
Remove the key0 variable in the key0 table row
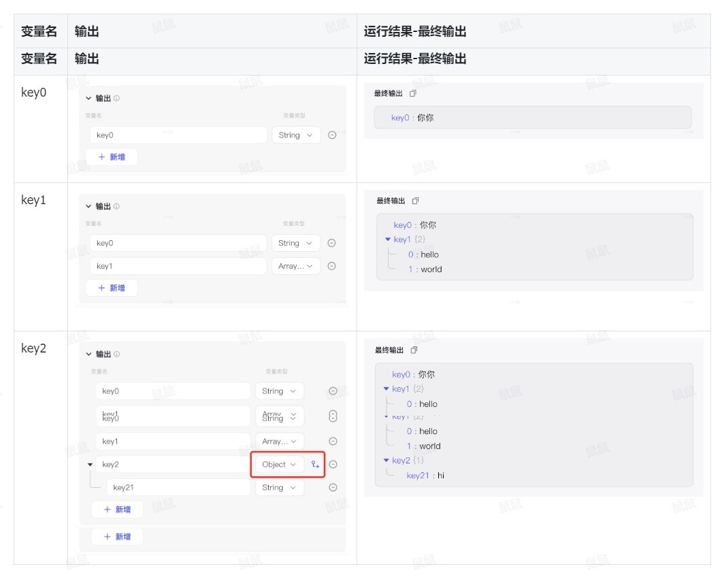(332, 135)
